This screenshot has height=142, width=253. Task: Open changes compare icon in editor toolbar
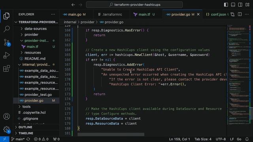232,14
